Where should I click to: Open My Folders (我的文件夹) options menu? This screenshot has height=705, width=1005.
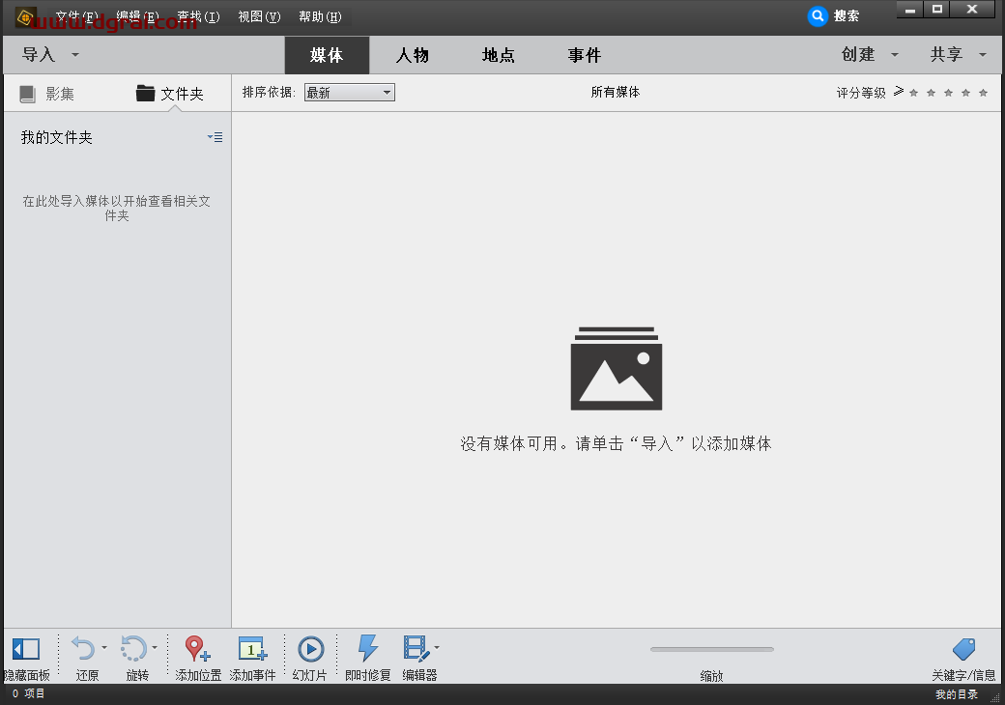click(x=215, y=138)
